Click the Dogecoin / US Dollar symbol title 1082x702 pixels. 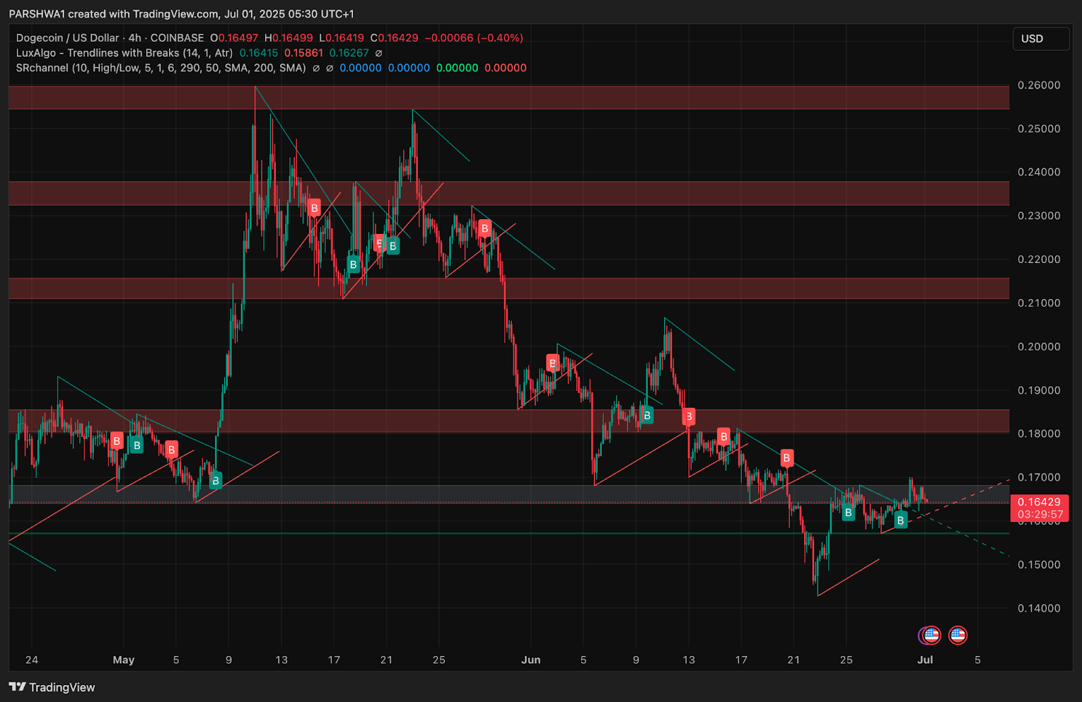click(68, 38)
